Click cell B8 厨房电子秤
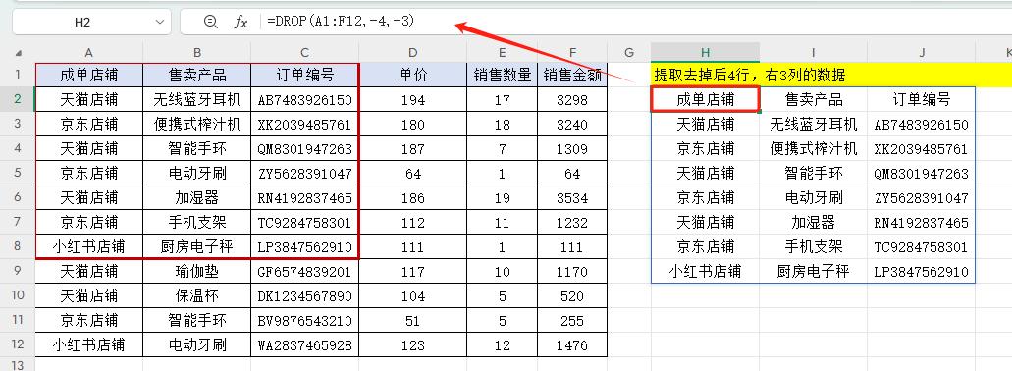The image size is (1012, 371). pyautogui.click(x=197, y=246)
